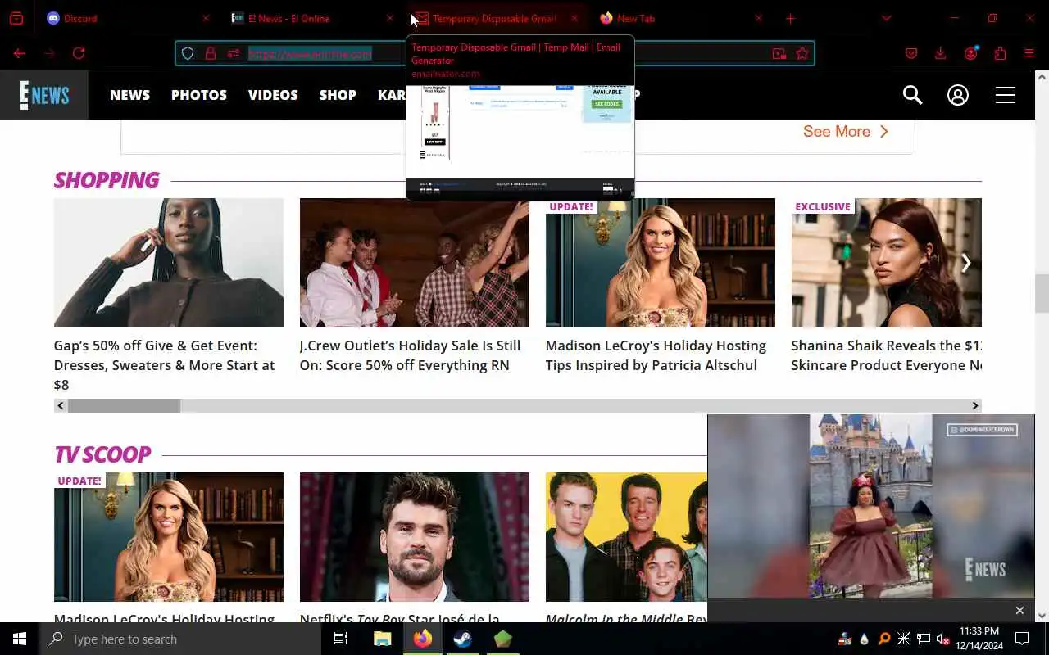Close the floating video player
1049x655 pixels.
[x=1019, y=610]
